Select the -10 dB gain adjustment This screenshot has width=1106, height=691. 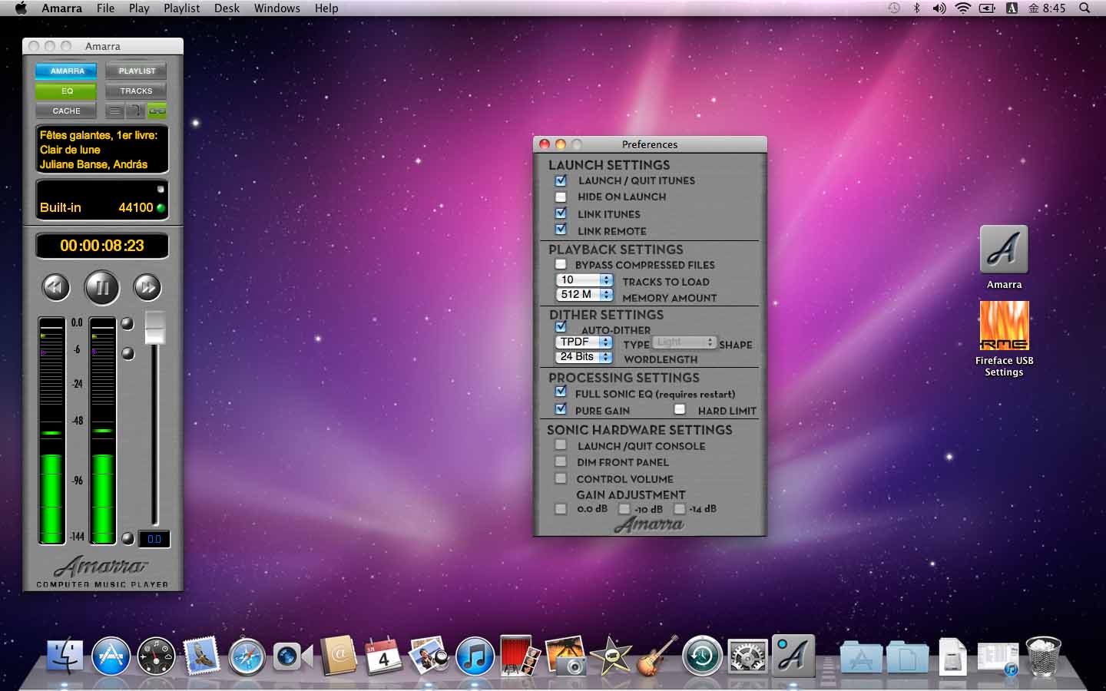click(624, 508)
